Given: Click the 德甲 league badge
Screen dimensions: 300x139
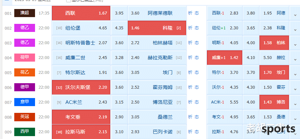Looking at the screenshot, I should (25, 87).
